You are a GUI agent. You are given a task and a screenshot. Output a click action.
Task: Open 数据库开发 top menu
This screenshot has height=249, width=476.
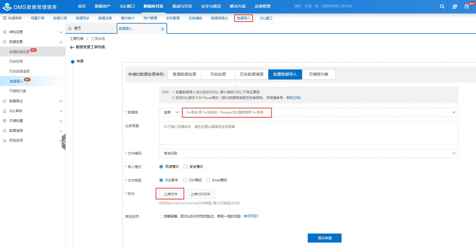tap(154, 6)
